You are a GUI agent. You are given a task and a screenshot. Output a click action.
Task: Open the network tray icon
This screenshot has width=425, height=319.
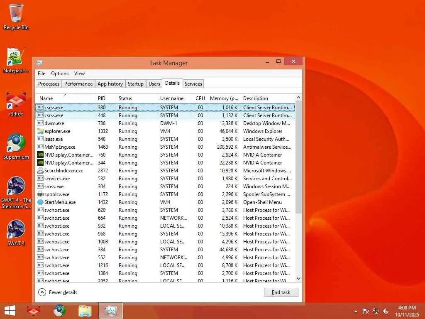(x=376, y=311)
